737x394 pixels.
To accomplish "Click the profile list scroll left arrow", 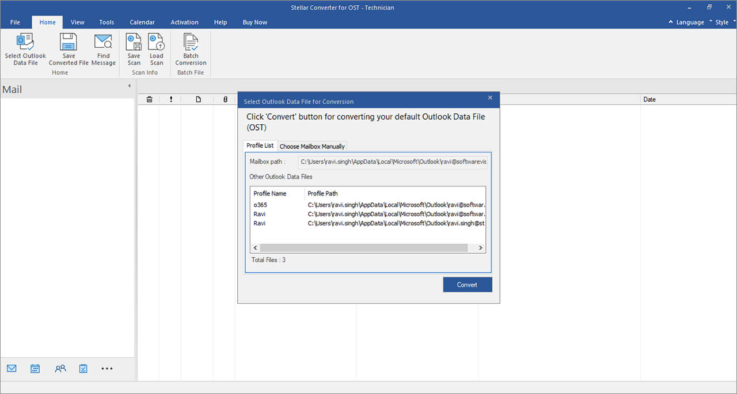I will 254,248.
